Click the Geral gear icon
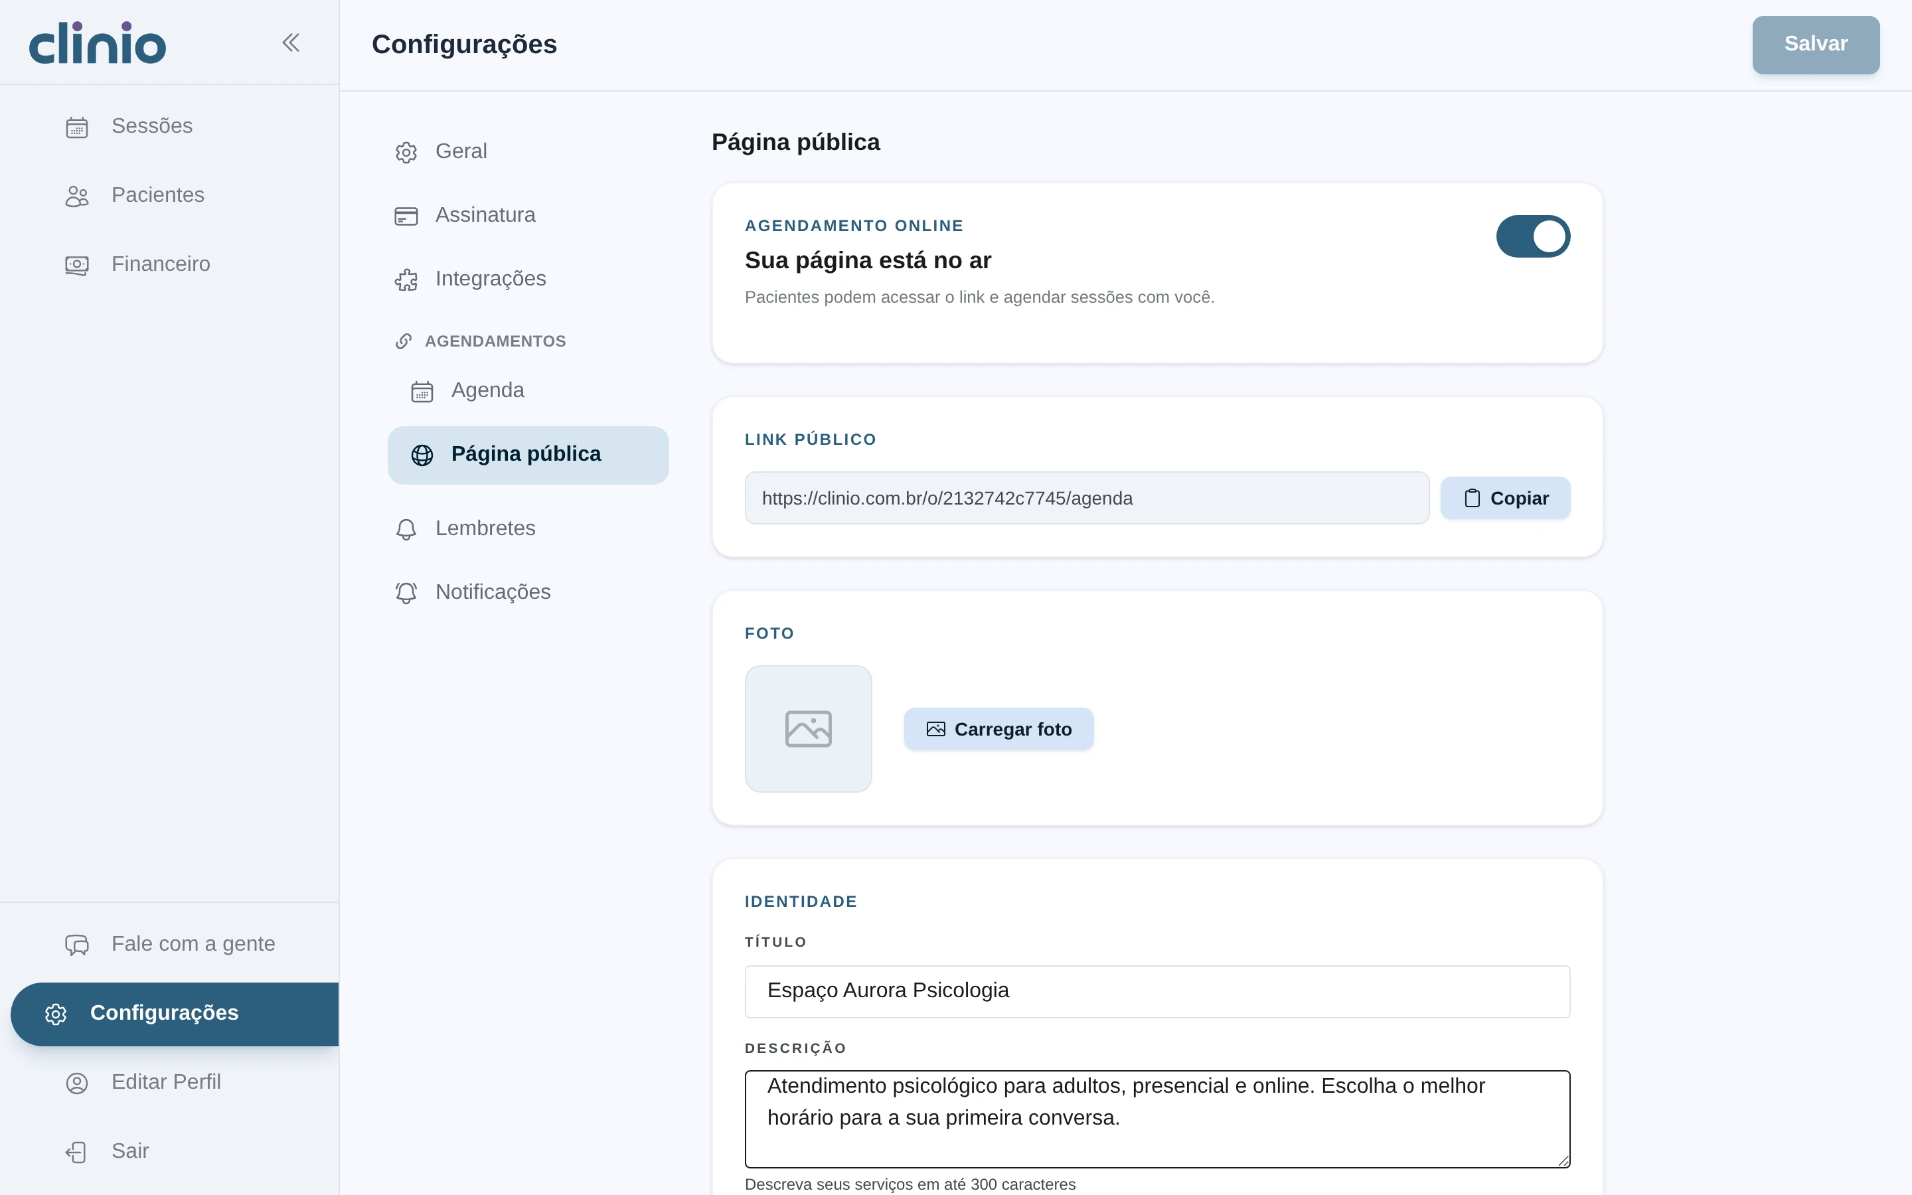The image size is (1912, 1195). point(406,152)
